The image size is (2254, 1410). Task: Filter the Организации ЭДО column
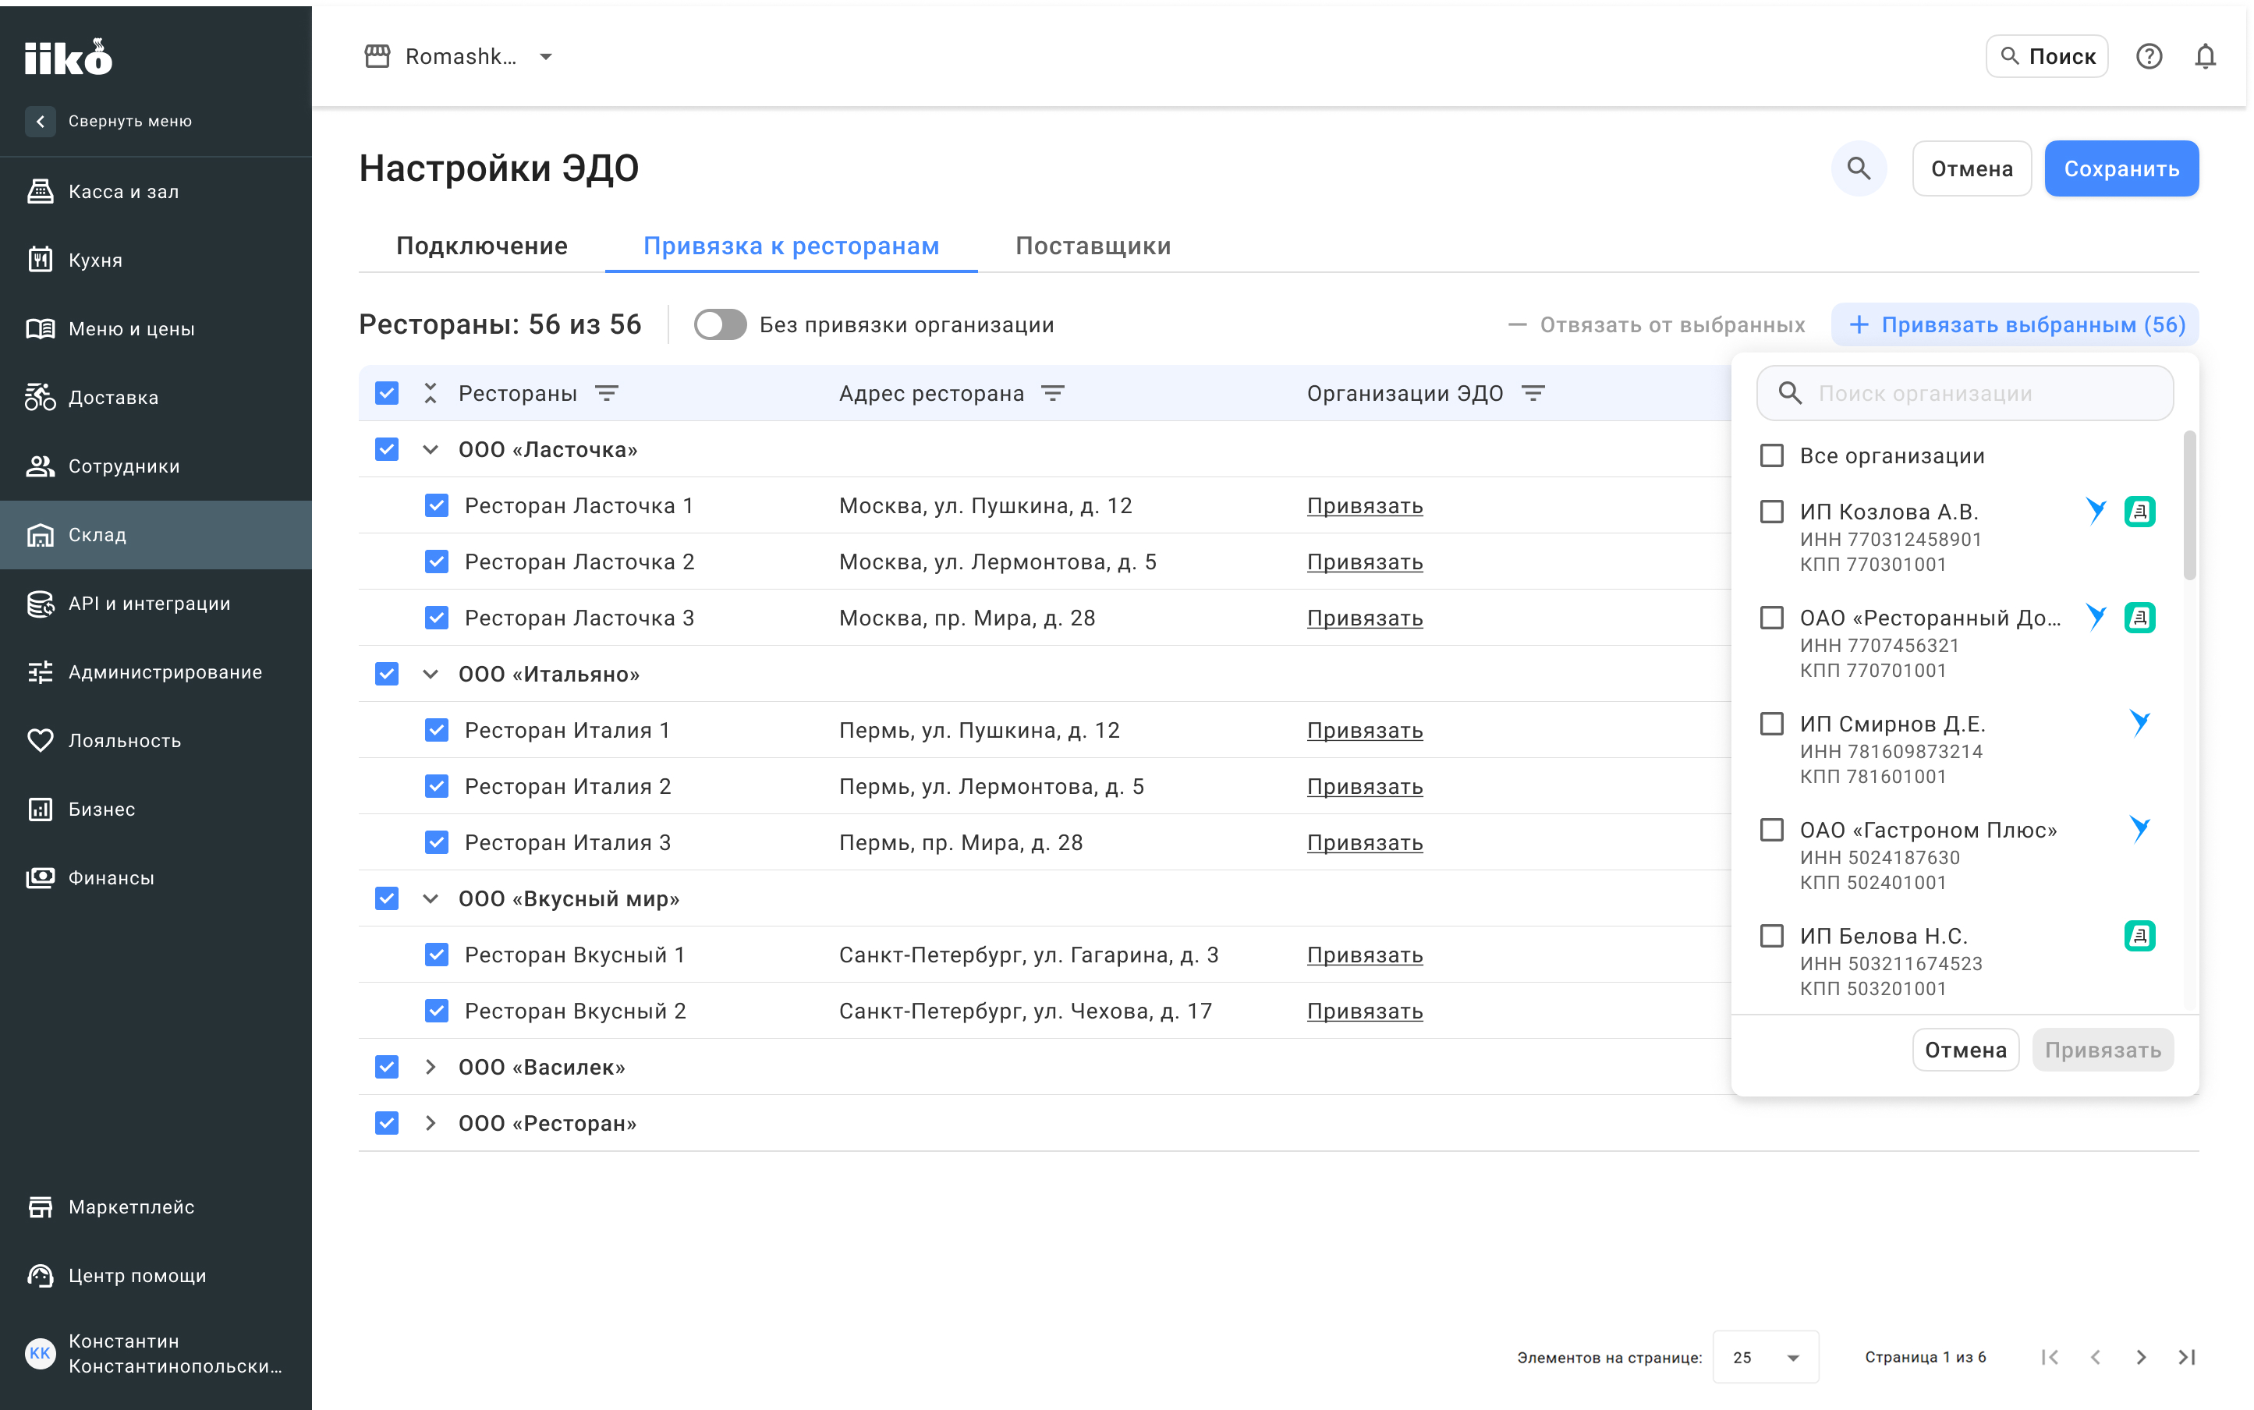pos(1533,394)
